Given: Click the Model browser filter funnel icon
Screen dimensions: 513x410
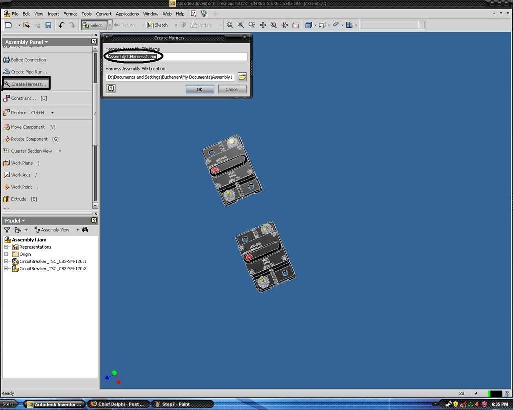Looking at the screenshot, I should pyautogui.click(x=7, y=230).
